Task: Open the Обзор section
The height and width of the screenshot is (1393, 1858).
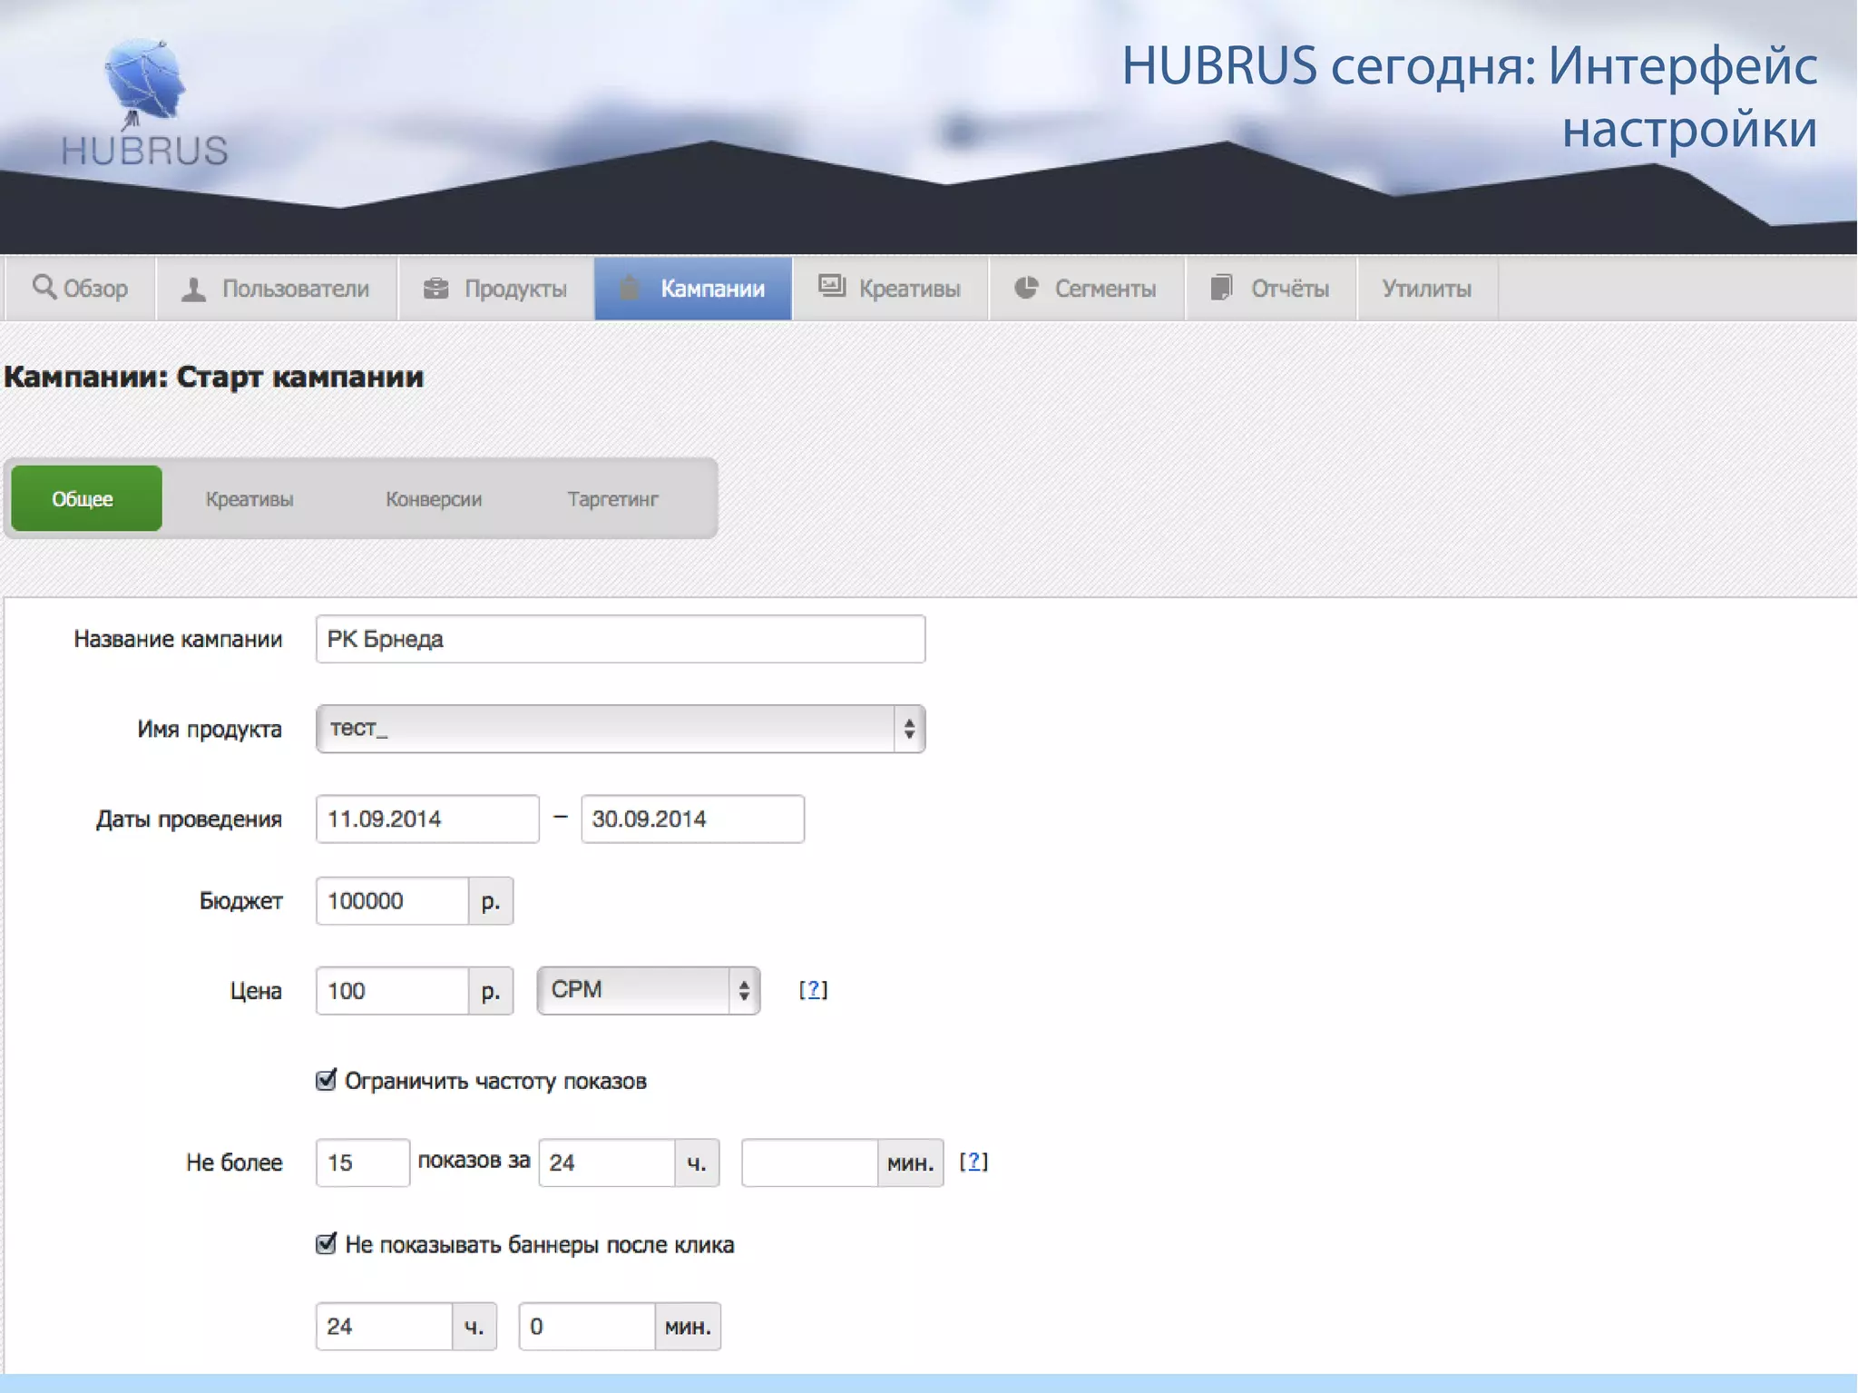Action: click(80, 289)
